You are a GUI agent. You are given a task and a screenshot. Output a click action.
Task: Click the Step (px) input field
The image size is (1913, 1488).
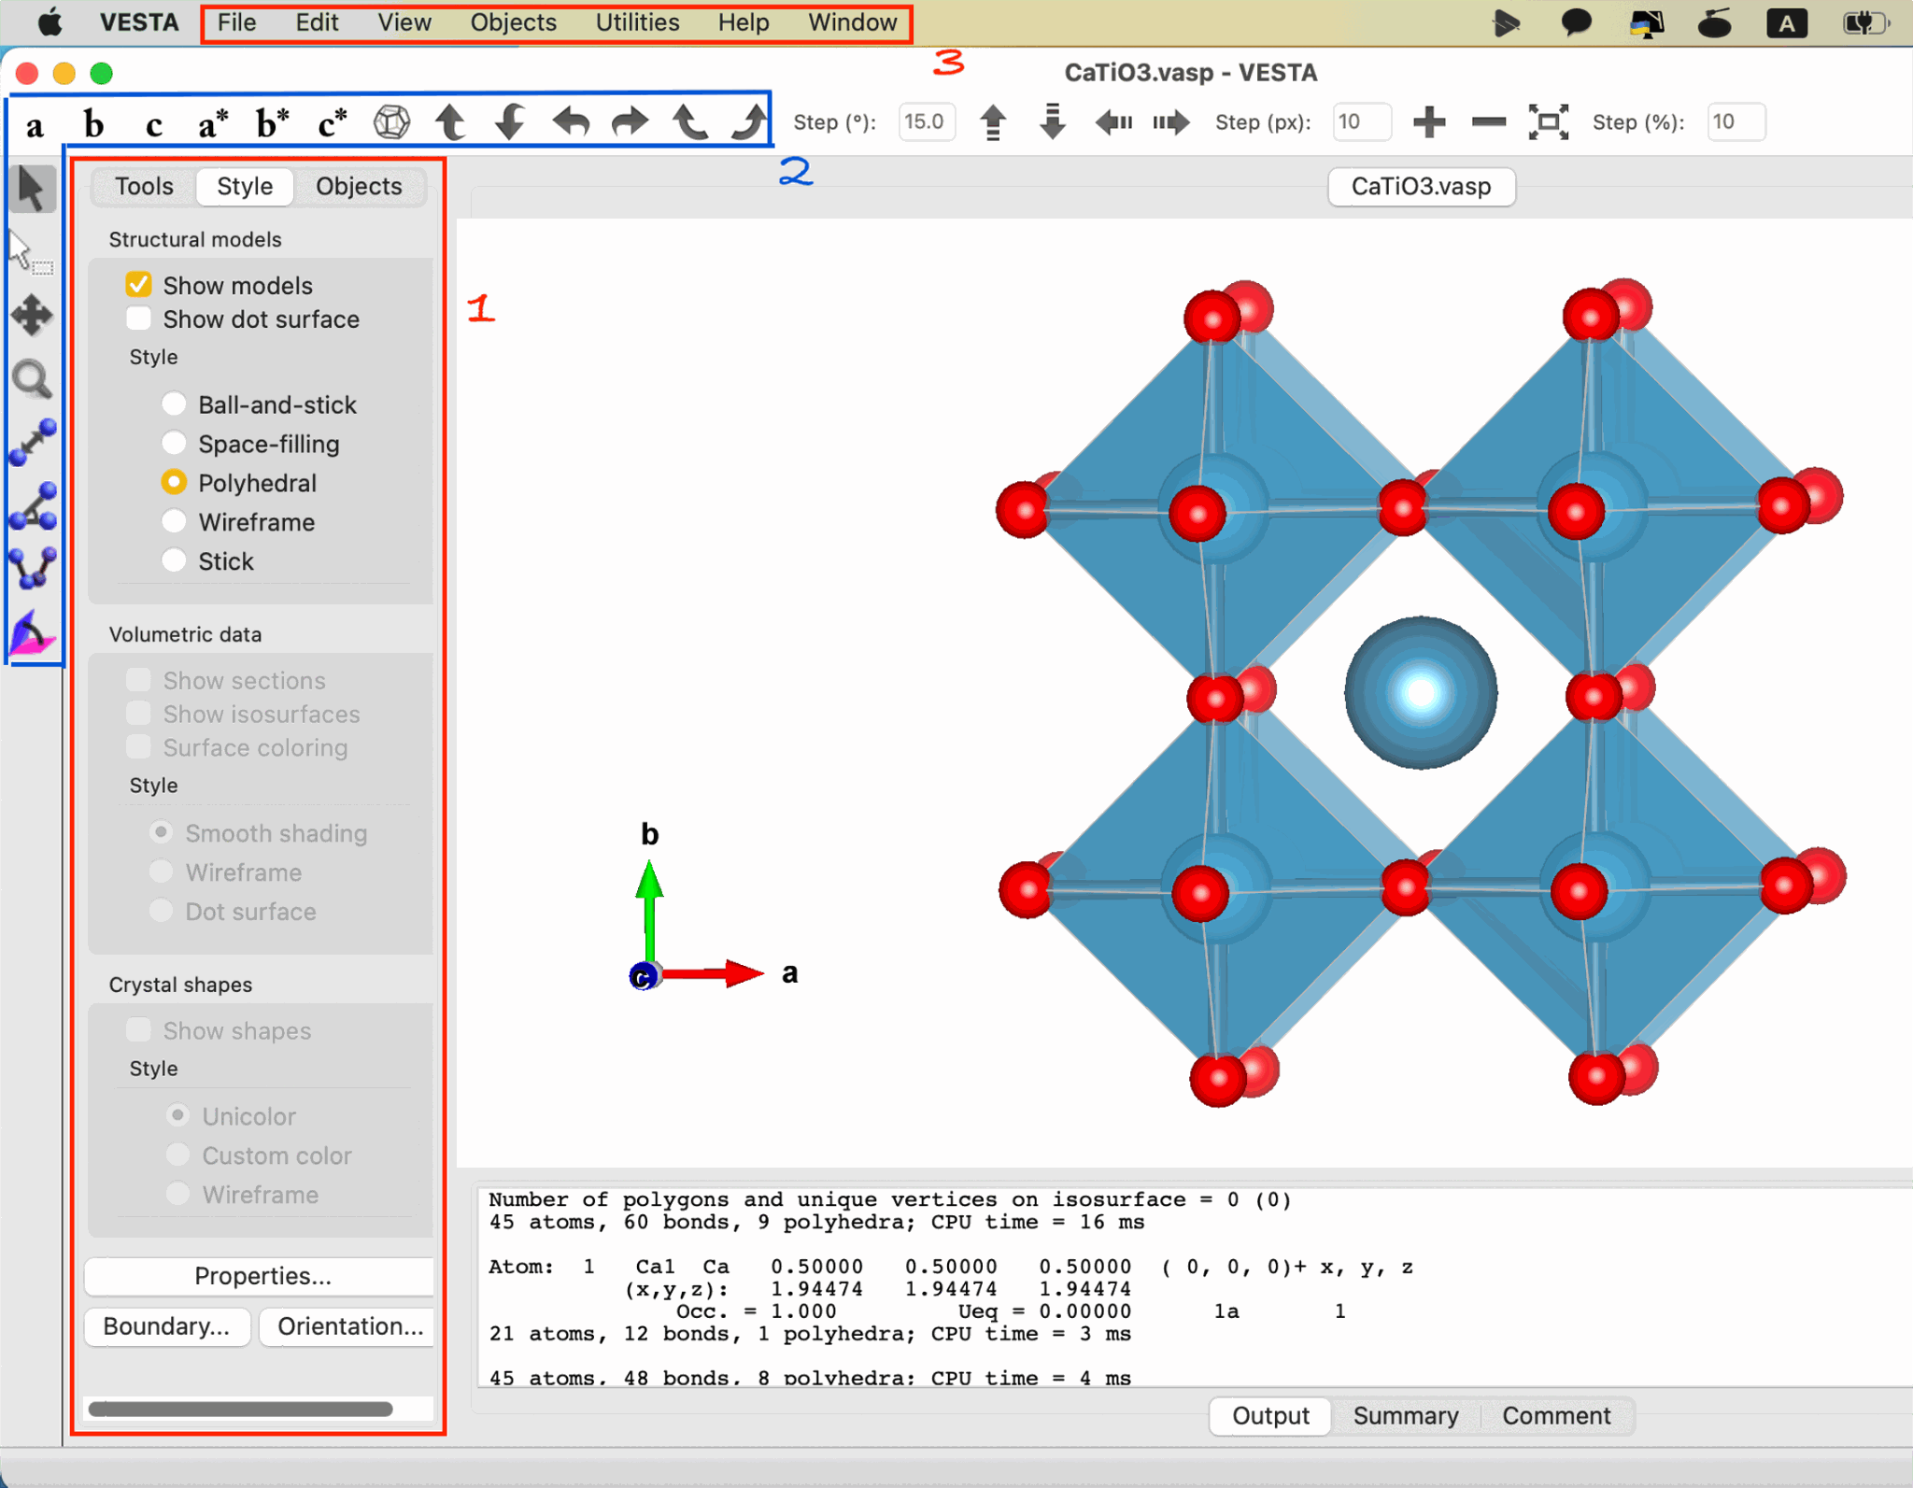[1361, 122]
